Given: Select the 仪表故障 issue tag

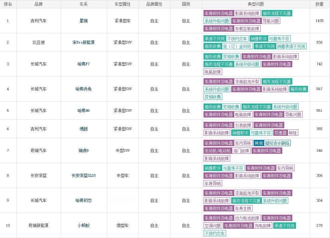Looking at the screenshot, I should [243, 125].
